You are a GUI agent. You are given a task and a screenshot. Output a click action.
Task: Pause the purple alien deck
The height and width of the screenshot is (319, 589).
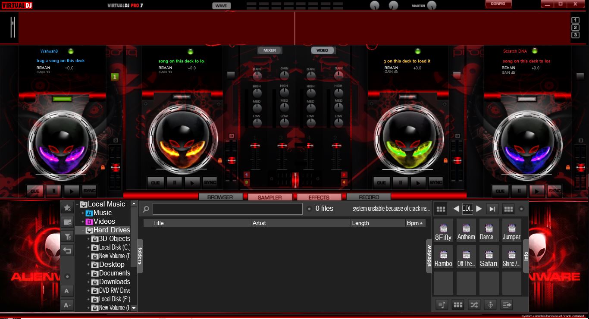tap(53, 191)
